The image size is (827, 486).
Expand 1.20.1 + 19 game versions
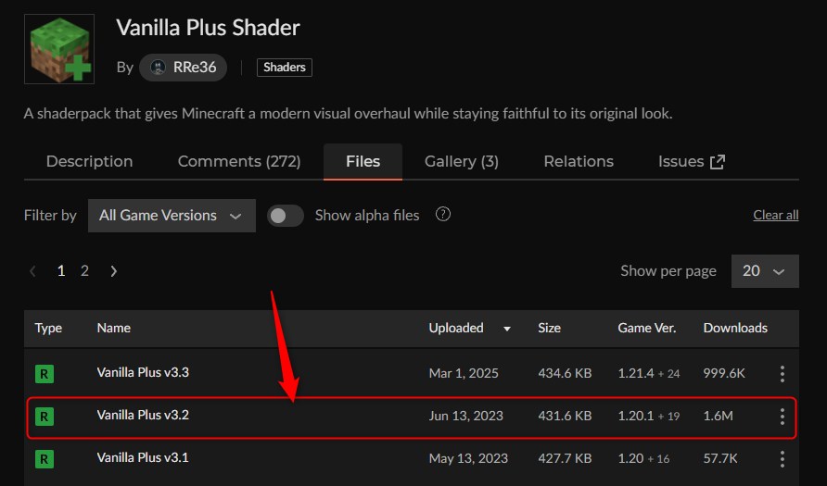pos(649,416)
